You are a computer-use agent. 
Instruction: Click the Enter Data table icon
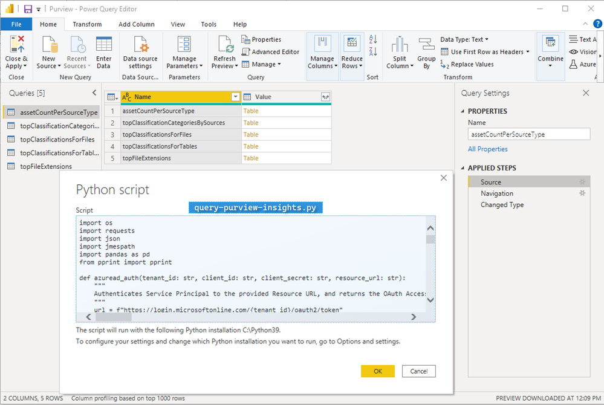pyautogui.click(x=103, y=44)
